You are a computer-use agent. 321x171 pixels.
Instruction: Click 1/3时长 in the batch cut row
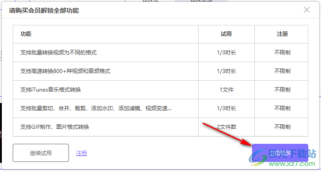[226, 108]
